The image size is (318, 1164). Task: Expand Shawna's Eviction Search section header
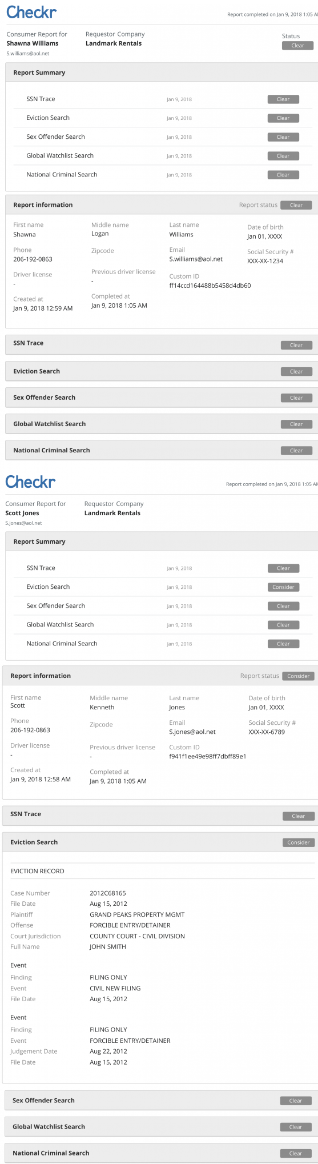(x=162, y=371)
